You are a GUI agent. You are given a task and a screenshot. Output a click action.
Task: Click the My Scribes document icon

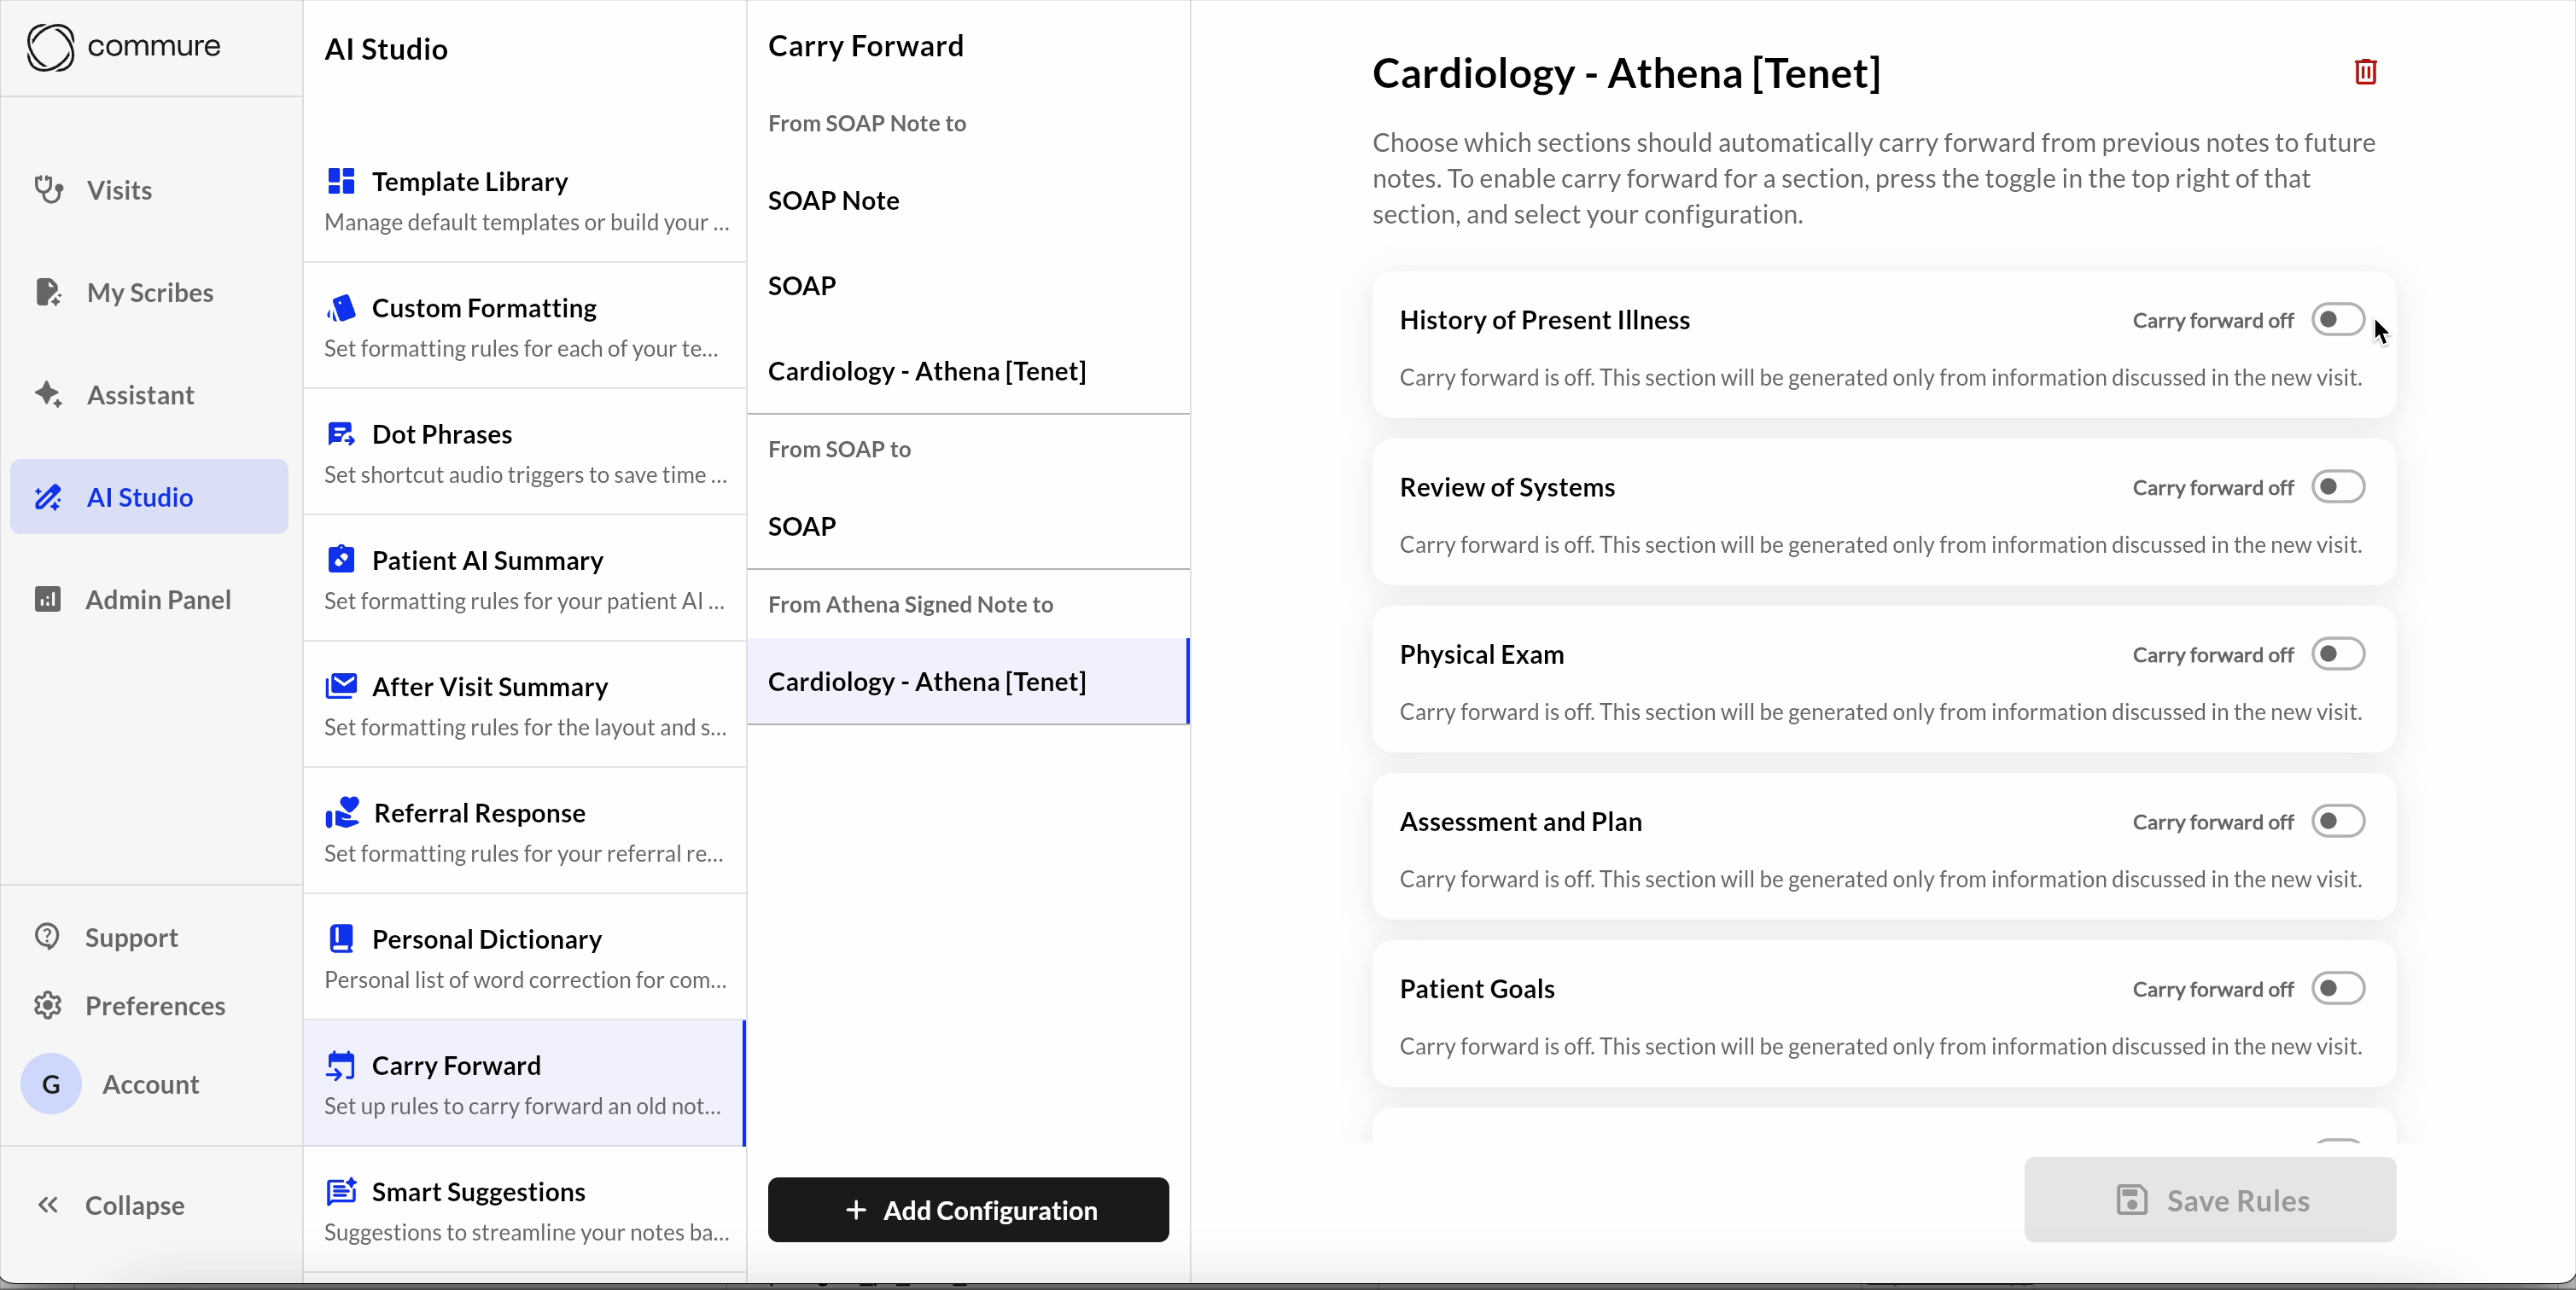(48, 292)
